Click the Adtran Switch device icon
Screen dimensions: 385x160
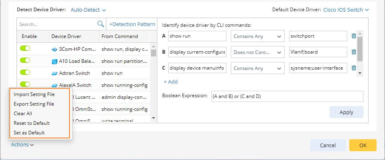coord(55,73)
